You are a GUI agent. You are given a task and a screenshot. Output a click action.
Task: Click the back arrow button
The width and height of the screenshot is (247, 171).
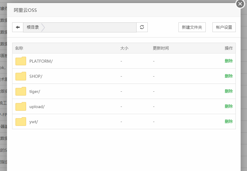coord(18,27)
